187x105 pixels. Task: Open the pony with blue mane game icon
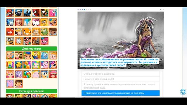(53, 65)
